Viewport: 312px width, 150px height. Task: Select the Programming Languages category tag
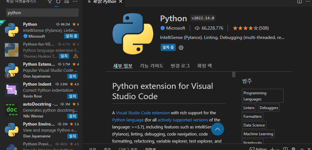pyautogui.click(x=263, y=96)
